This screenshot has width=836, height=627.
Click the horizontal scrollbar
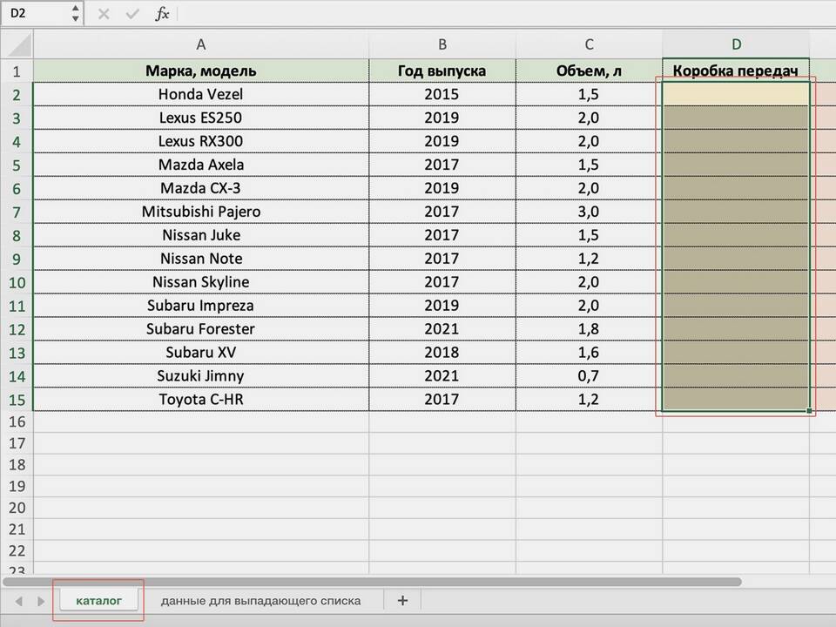tap(372, 581)
